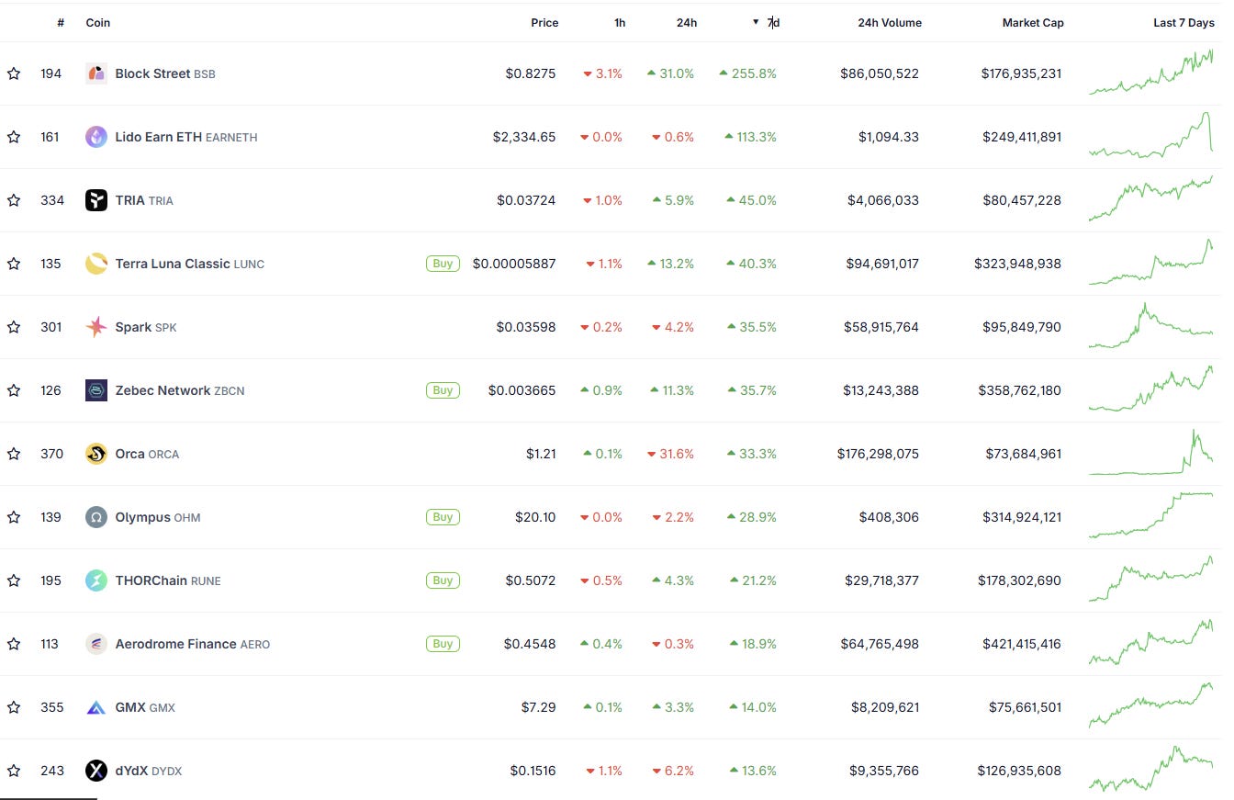Screen dimensions: 1234x800
Task: Select Aerodrome market cap $421,415,416
Action: [x=1022, y=644]
